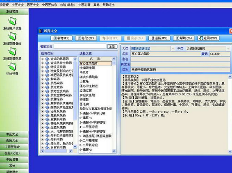The height and width of the screenshot is (173, 232).
Task: Expand the 合成抗微生物药 tree node
Action: tap(43, 63)
